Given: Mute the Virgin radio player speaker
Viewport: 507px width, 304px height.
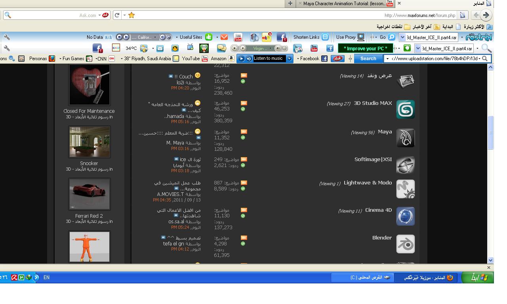Looking at the screenshot, I should (x=278, y=48).
